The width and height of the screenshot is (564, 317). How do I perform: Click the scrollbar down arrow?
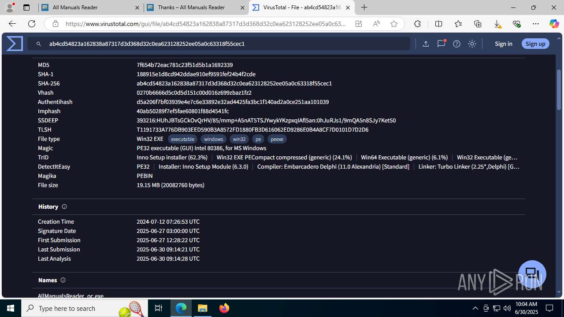tap(559, 292)
